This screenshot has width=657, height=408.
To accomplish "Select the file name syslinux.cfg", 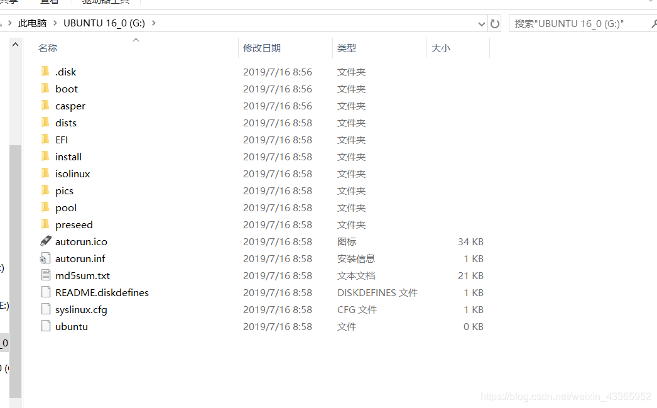I will [x=81, y=309].
